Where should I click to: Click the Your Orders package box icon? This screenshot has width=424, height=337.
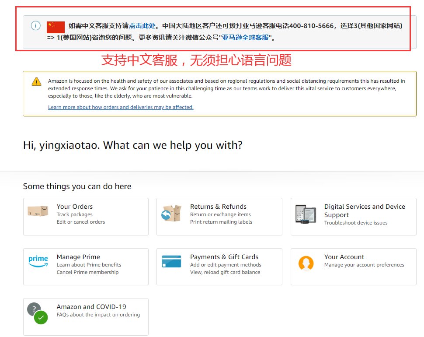click(x=38, y=211)
